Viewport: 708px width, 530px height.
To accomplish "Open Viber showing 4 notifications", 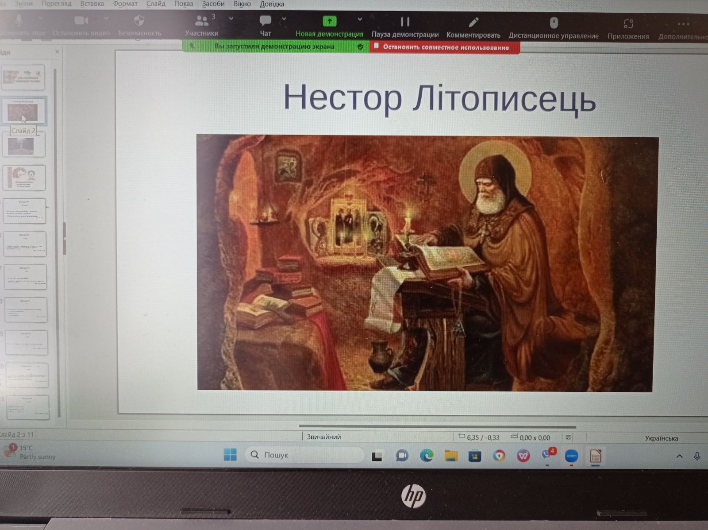I will [x=548, y=455].
